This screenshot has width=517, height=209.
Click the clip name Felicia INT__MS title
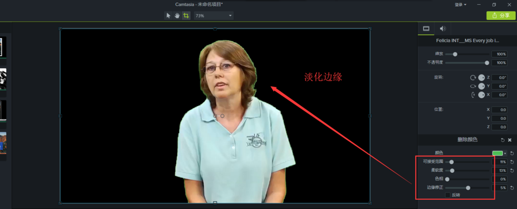click(467, 41)
